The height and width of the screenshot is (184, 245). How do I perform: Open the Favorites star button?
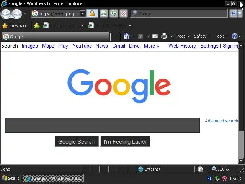click(15, 25)
